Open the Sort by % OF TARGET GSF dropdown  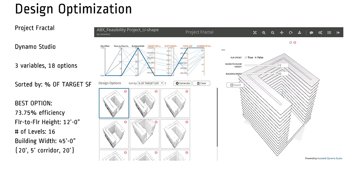pos(150,83)
